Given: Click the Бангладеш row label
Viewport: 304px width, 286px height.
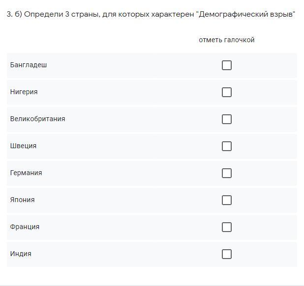Looking at the screenshot, I should (29, 65).
